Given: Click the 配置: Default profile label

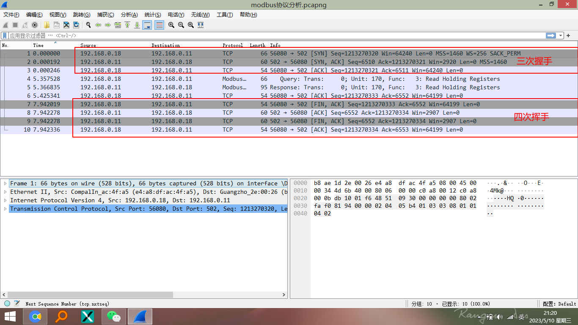Looking at the screenshot, I should (559, 303).
